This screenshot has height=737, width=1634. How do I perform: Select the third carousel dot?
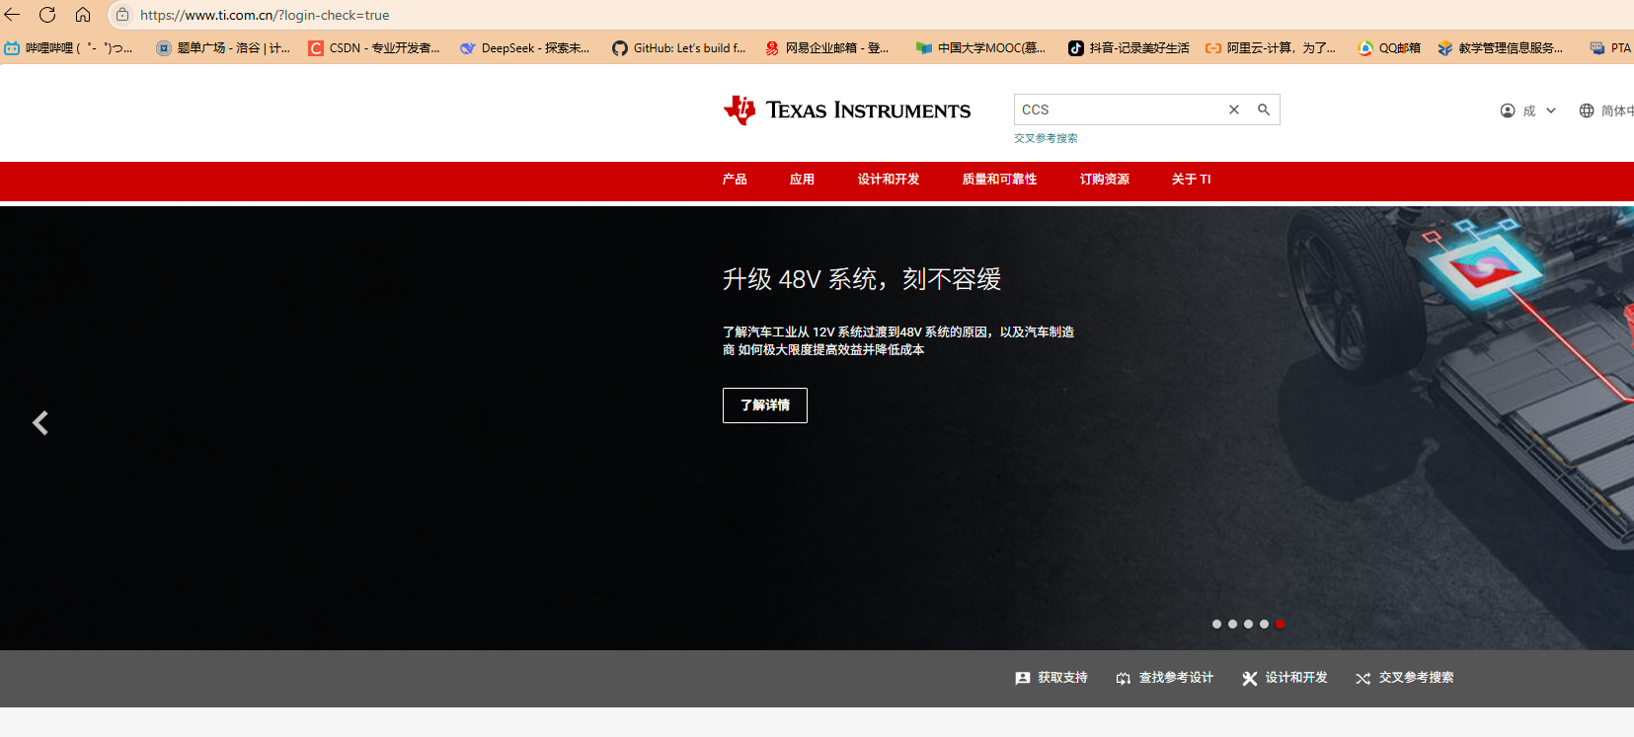1248,624
